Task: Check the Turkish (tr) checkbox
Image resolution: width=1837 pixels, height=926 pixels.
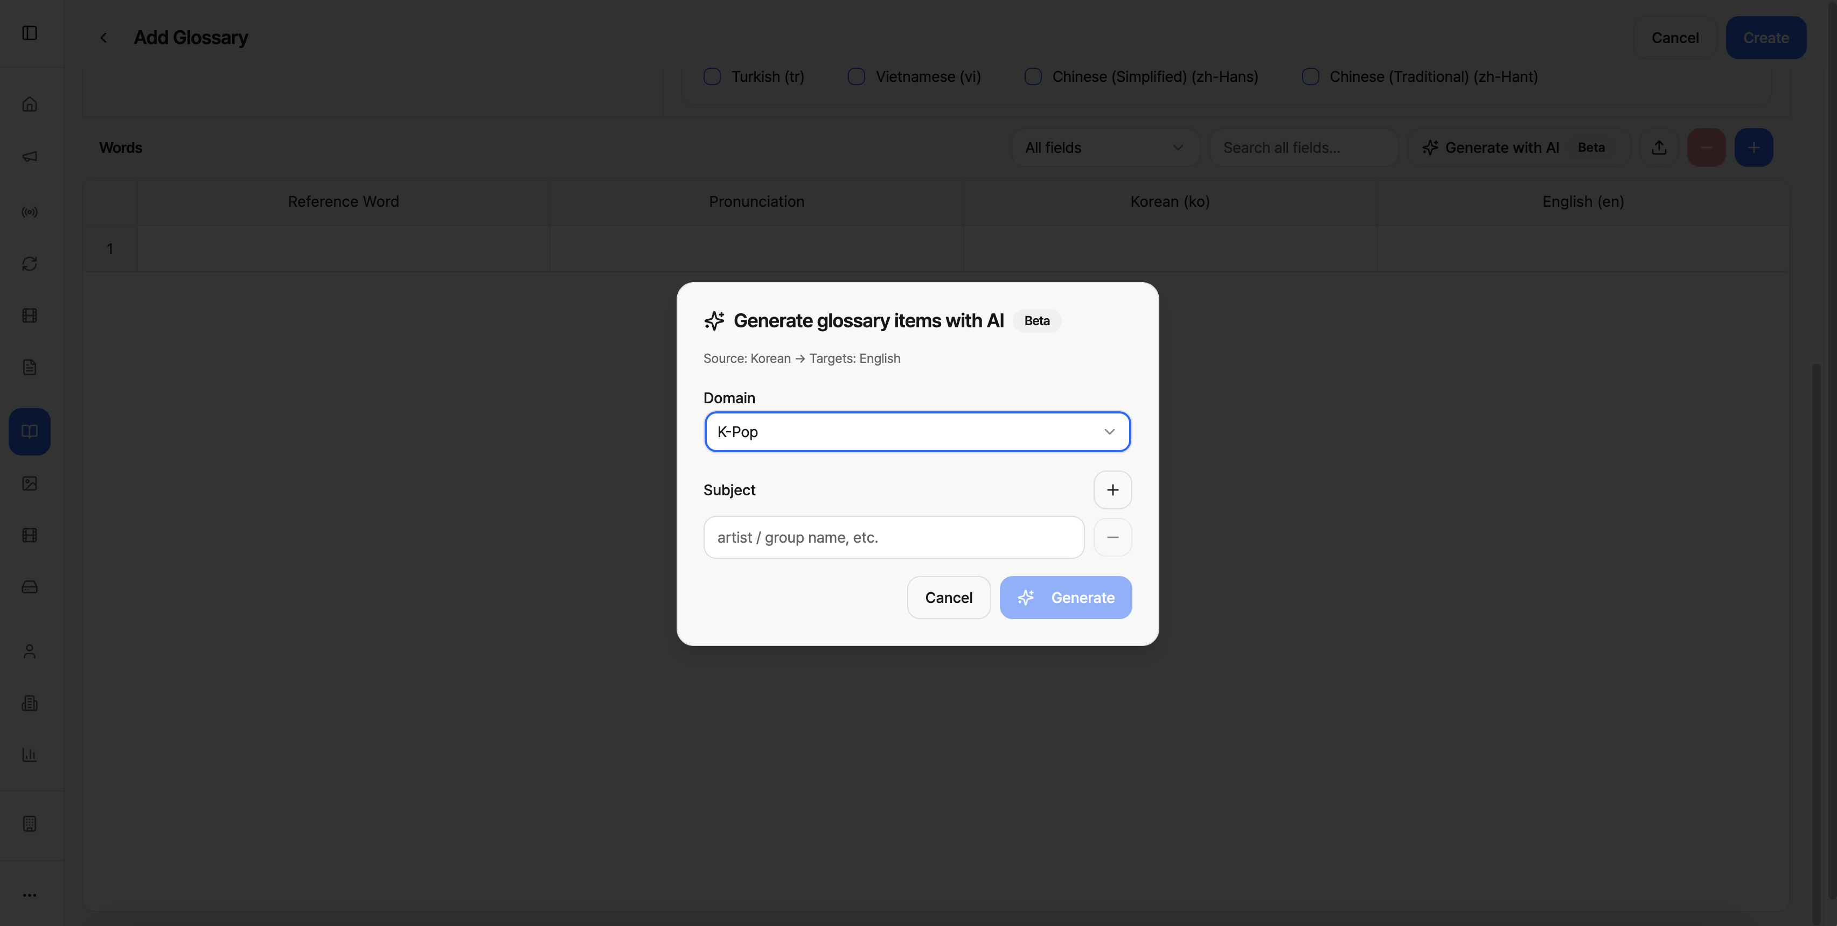Action: (712, 76)
